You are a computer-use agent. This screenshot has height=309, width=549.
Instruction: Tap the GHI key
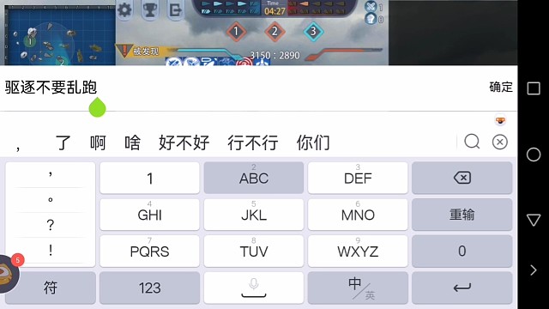(149, 215)
